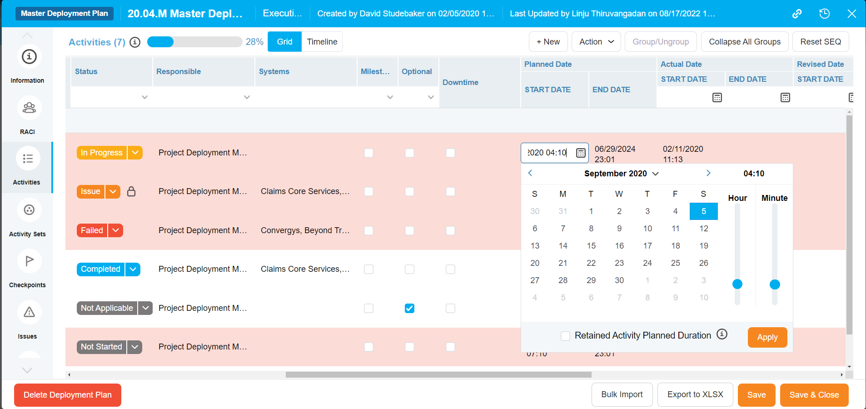The image size is (866, 409).
Task: Open the Issues warning icon
Action: pos(29,312)
